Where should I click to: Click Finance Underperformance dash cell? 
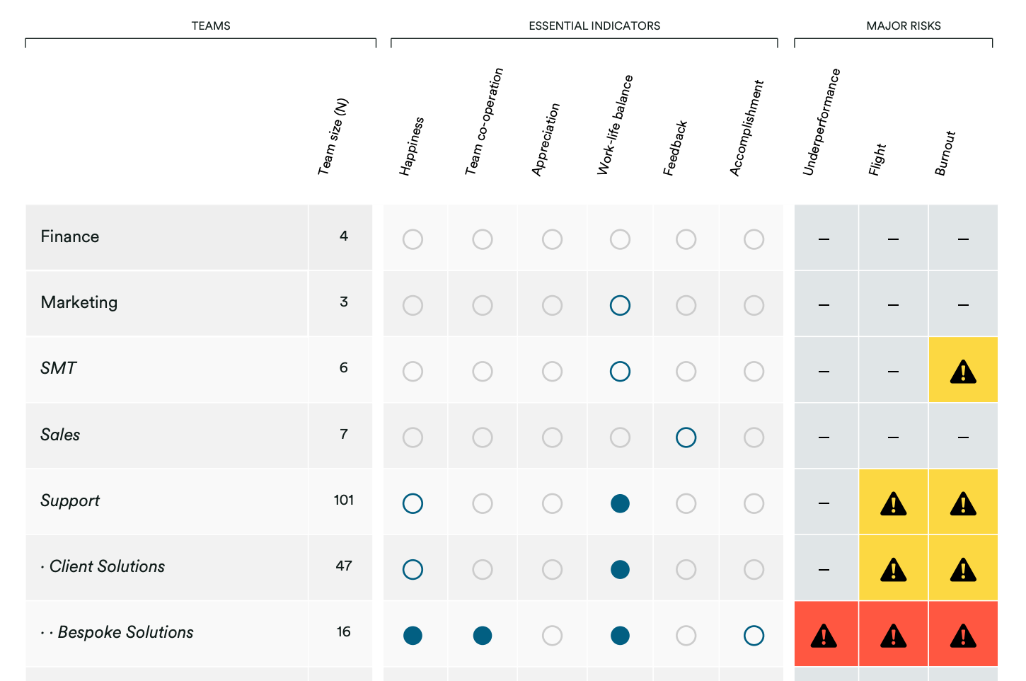click(x=824, y=239)
